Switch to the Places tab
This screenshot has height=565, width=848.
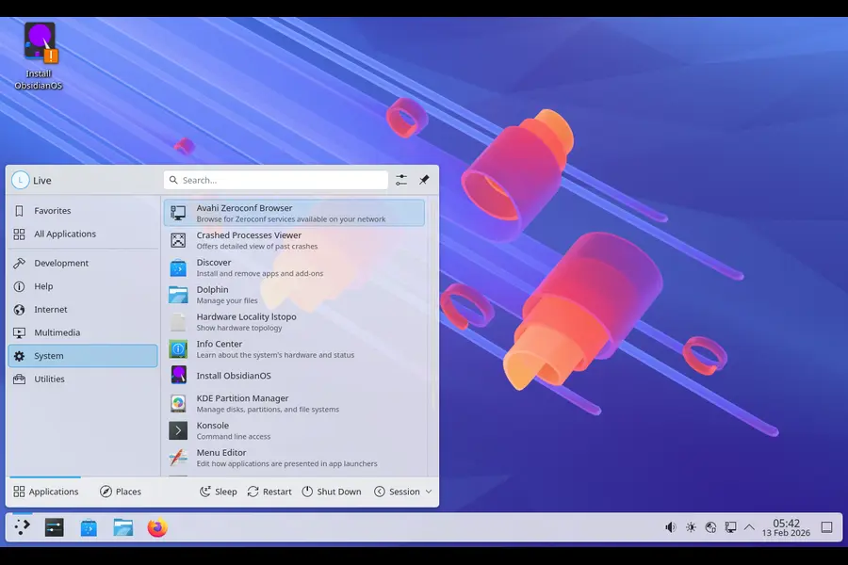click(122, 491)
